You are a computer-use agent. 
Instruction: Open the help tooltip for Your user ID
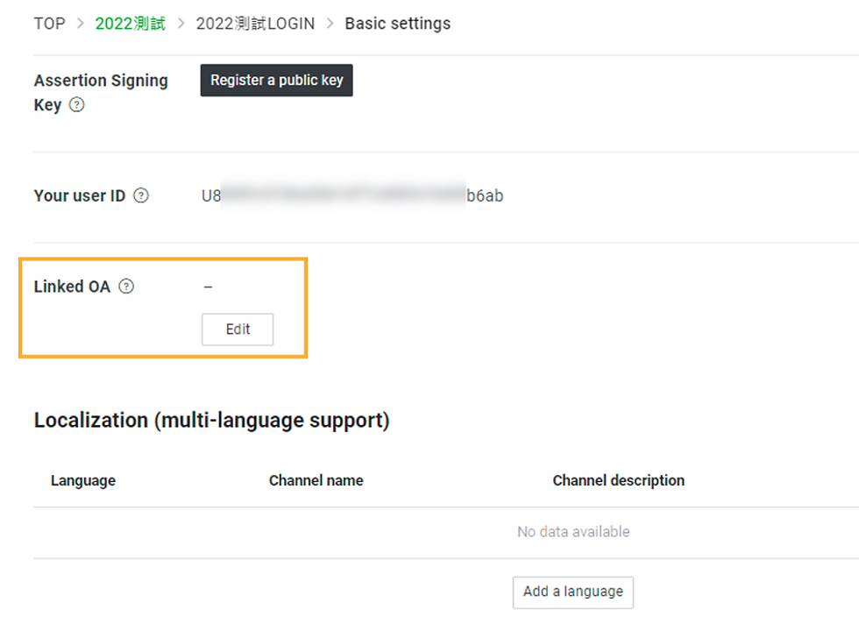141,195
